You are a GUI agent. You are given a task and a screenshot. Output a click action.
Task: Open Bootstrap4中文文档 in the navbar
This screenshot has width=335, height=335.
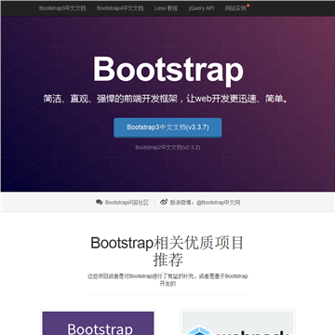(x=120, y=8)
